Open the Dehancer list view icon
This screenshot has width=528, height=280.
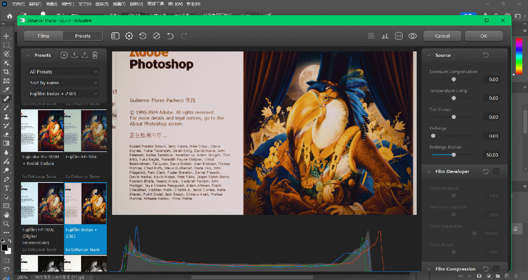(x=115, y=36)
